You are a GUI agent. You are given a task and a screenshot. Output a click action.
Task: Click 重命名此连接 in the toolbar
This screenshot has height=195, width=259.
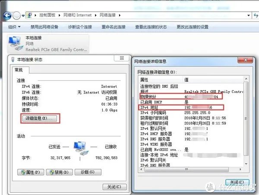point(114,27)
